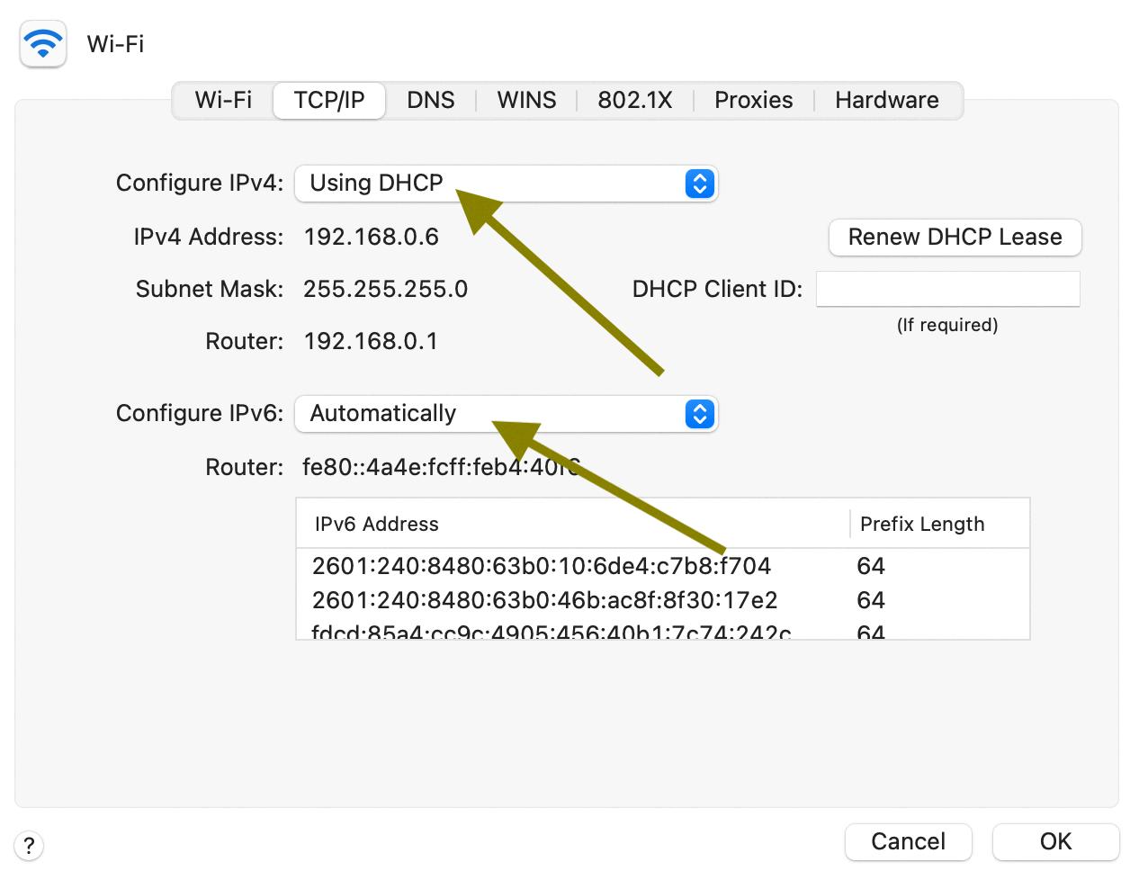The width and height of the screenshot is (1139, 871).
Task: Switch to the Wi-Fi tab
Action: [x=223, y=100]
